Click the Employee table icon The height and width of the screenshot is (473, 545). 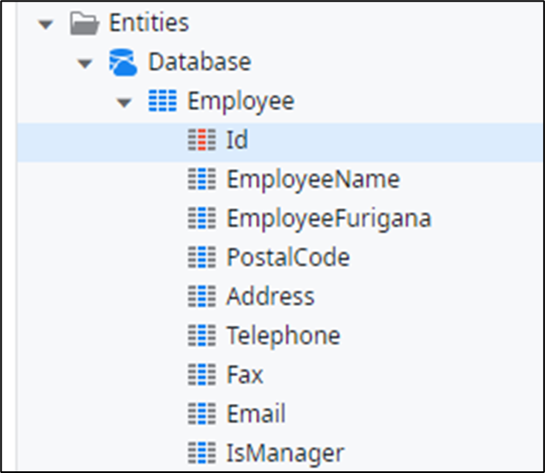click(163, 102)
